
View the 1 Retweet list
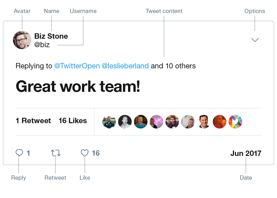(33, 121)
